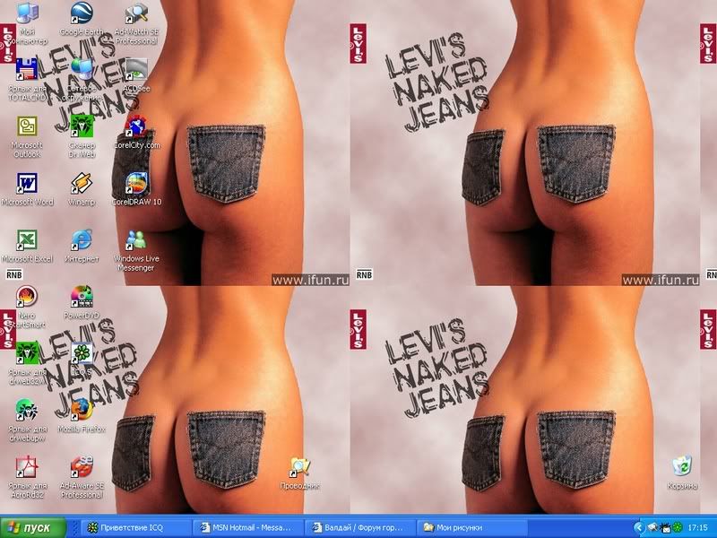Switch to Валдай Форум taskbar window
Viewport: 717px width, 538px height.
click(x=359, y=527)
